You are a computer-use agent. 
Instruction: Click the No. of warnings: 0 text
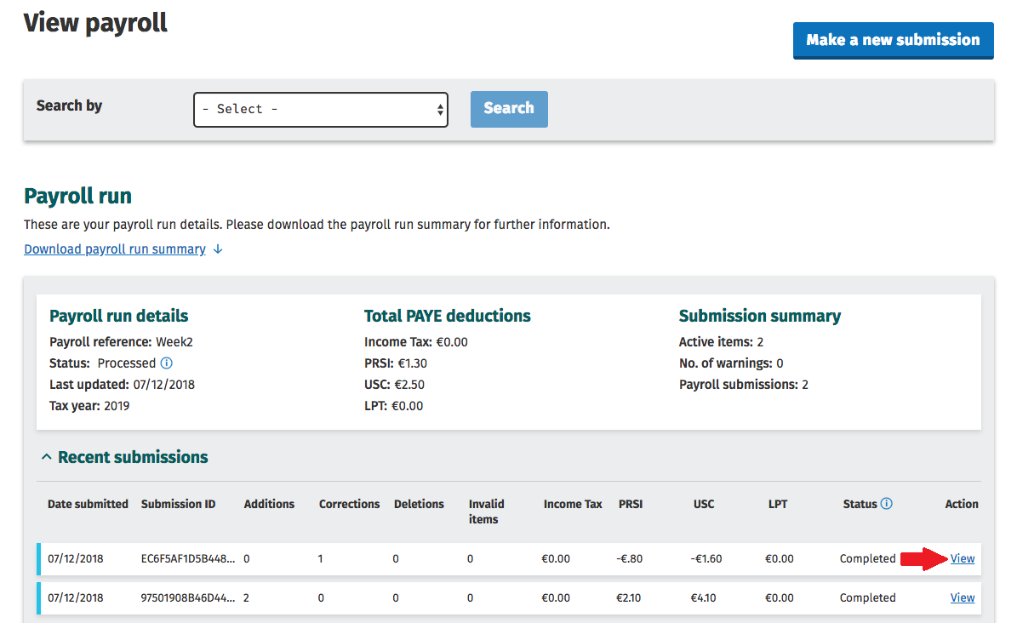click(x=732, y=363)
